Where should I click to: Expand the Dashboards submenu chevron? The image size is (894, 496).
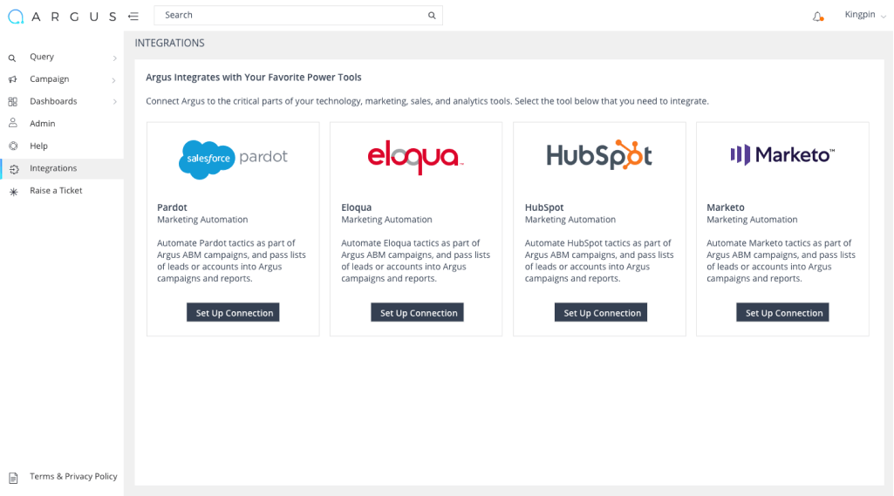pos(114,101)
